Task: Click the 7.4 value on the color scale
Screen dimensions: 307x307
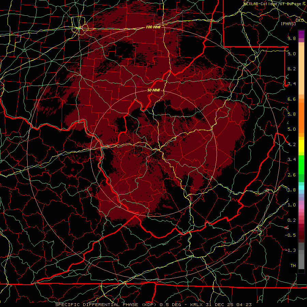Action: coord(292,84)
